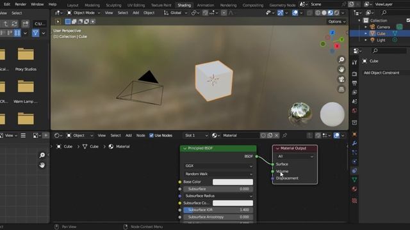Viewport: 410px width, 230px height.
Task: Select thumbnail display mode in file browser
Action: click(17, 33)
